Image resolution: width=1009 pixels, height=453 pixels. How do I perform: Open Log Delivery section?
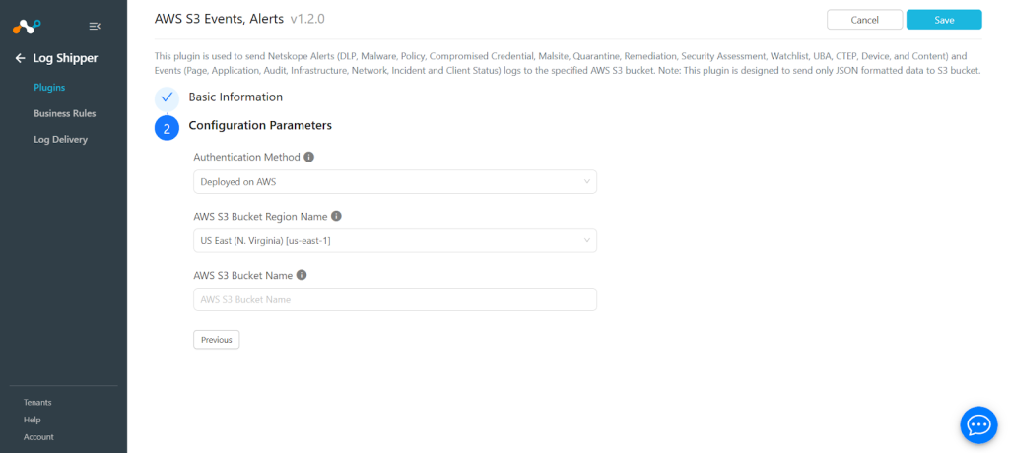click(x=60, y=140)
